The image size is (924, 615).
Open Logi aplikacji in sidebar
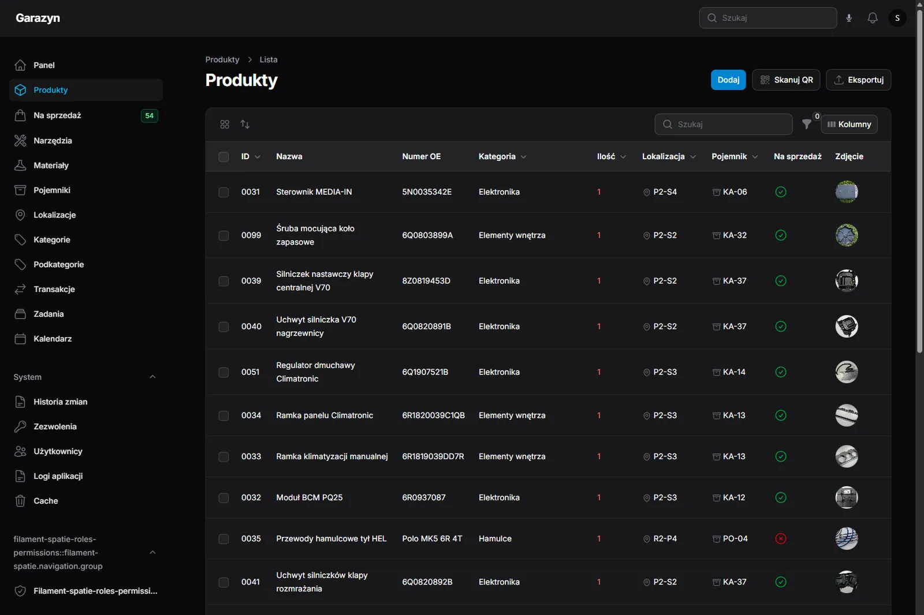pos(86,477)
